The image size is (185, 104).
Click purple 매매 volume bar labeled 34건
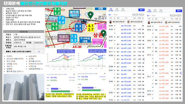pyautogui.click(x=88, y=88)
